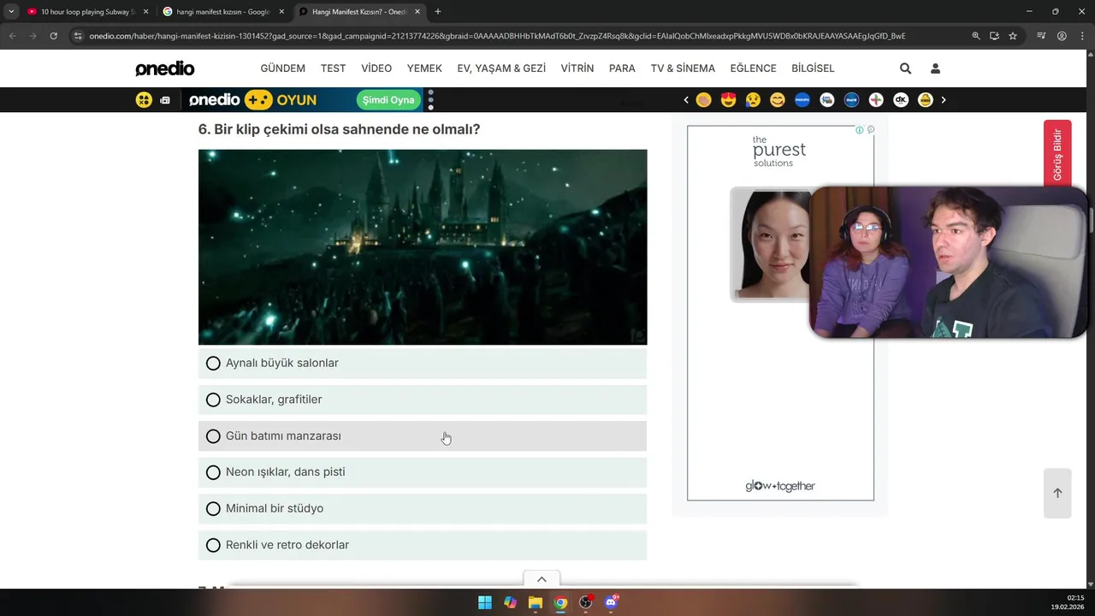Bookmark this page with the star icon

(1013, 36)
